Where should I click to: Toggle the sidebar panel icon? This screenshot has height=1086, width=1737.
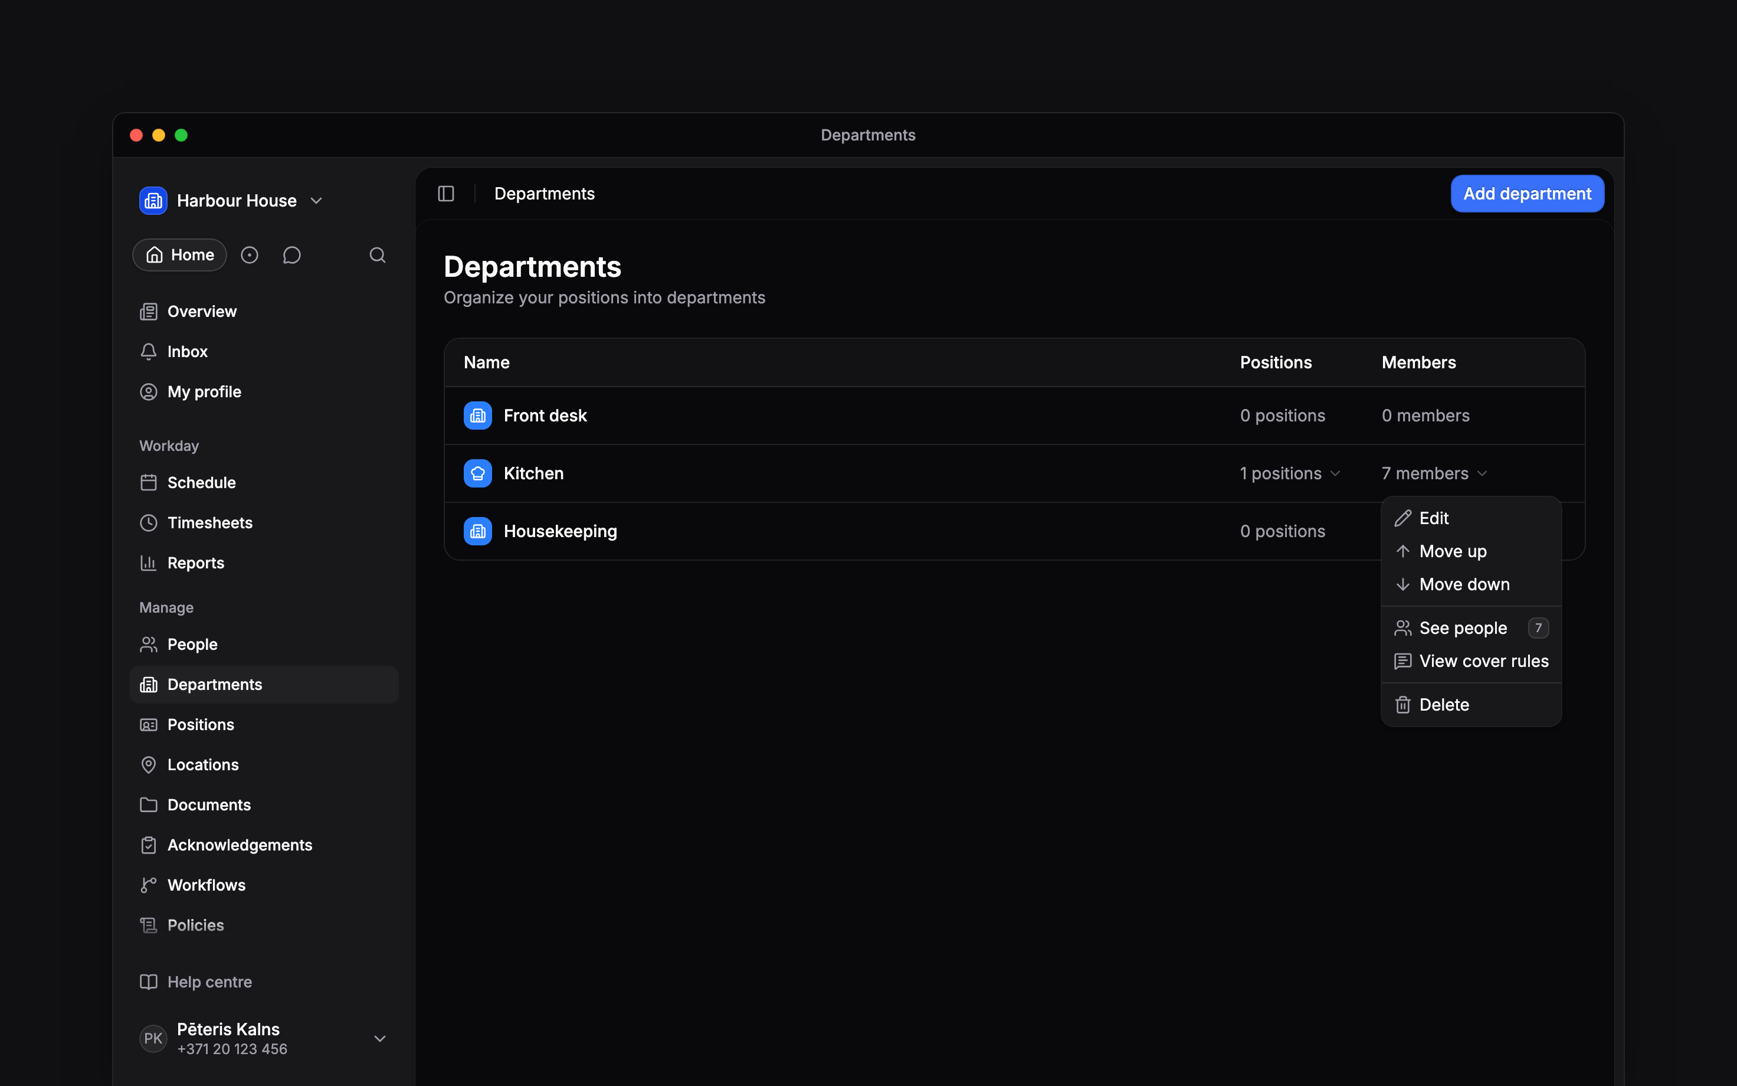[445, 194]
